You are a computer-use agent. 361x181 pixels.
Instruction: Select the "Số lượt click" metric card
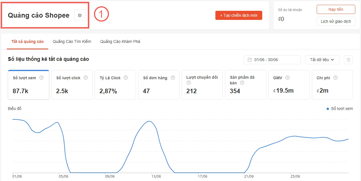tap(72, 84)
